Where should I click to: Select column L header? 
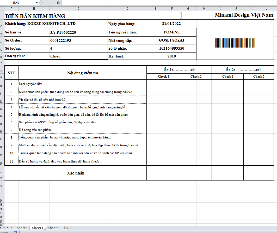click(266, 9)
